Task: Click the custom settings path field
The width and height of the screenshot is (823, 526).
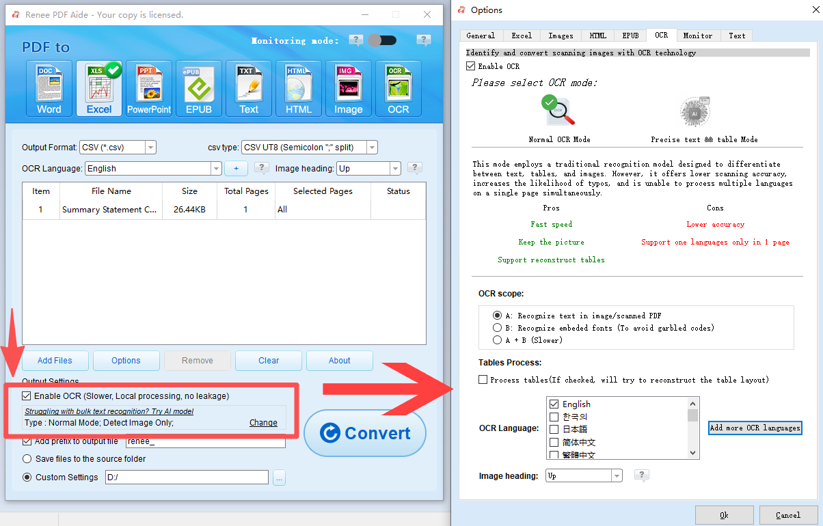Action: click(x=186, y=477)
